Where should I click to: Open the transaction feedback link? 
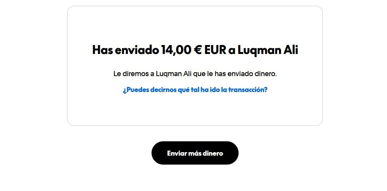[195, 90]
